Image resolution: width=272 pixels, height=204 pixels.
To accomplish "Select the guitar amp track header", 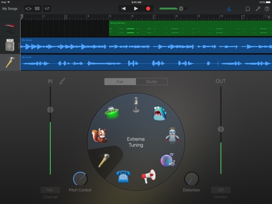I will [10, 45].
